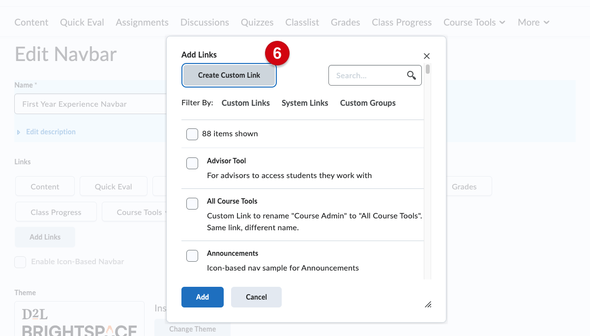Click "Icon-based nav sample for Announcements" text
Image resolution: width=590 pixels, height=336 pixels.
click(283, 268)
